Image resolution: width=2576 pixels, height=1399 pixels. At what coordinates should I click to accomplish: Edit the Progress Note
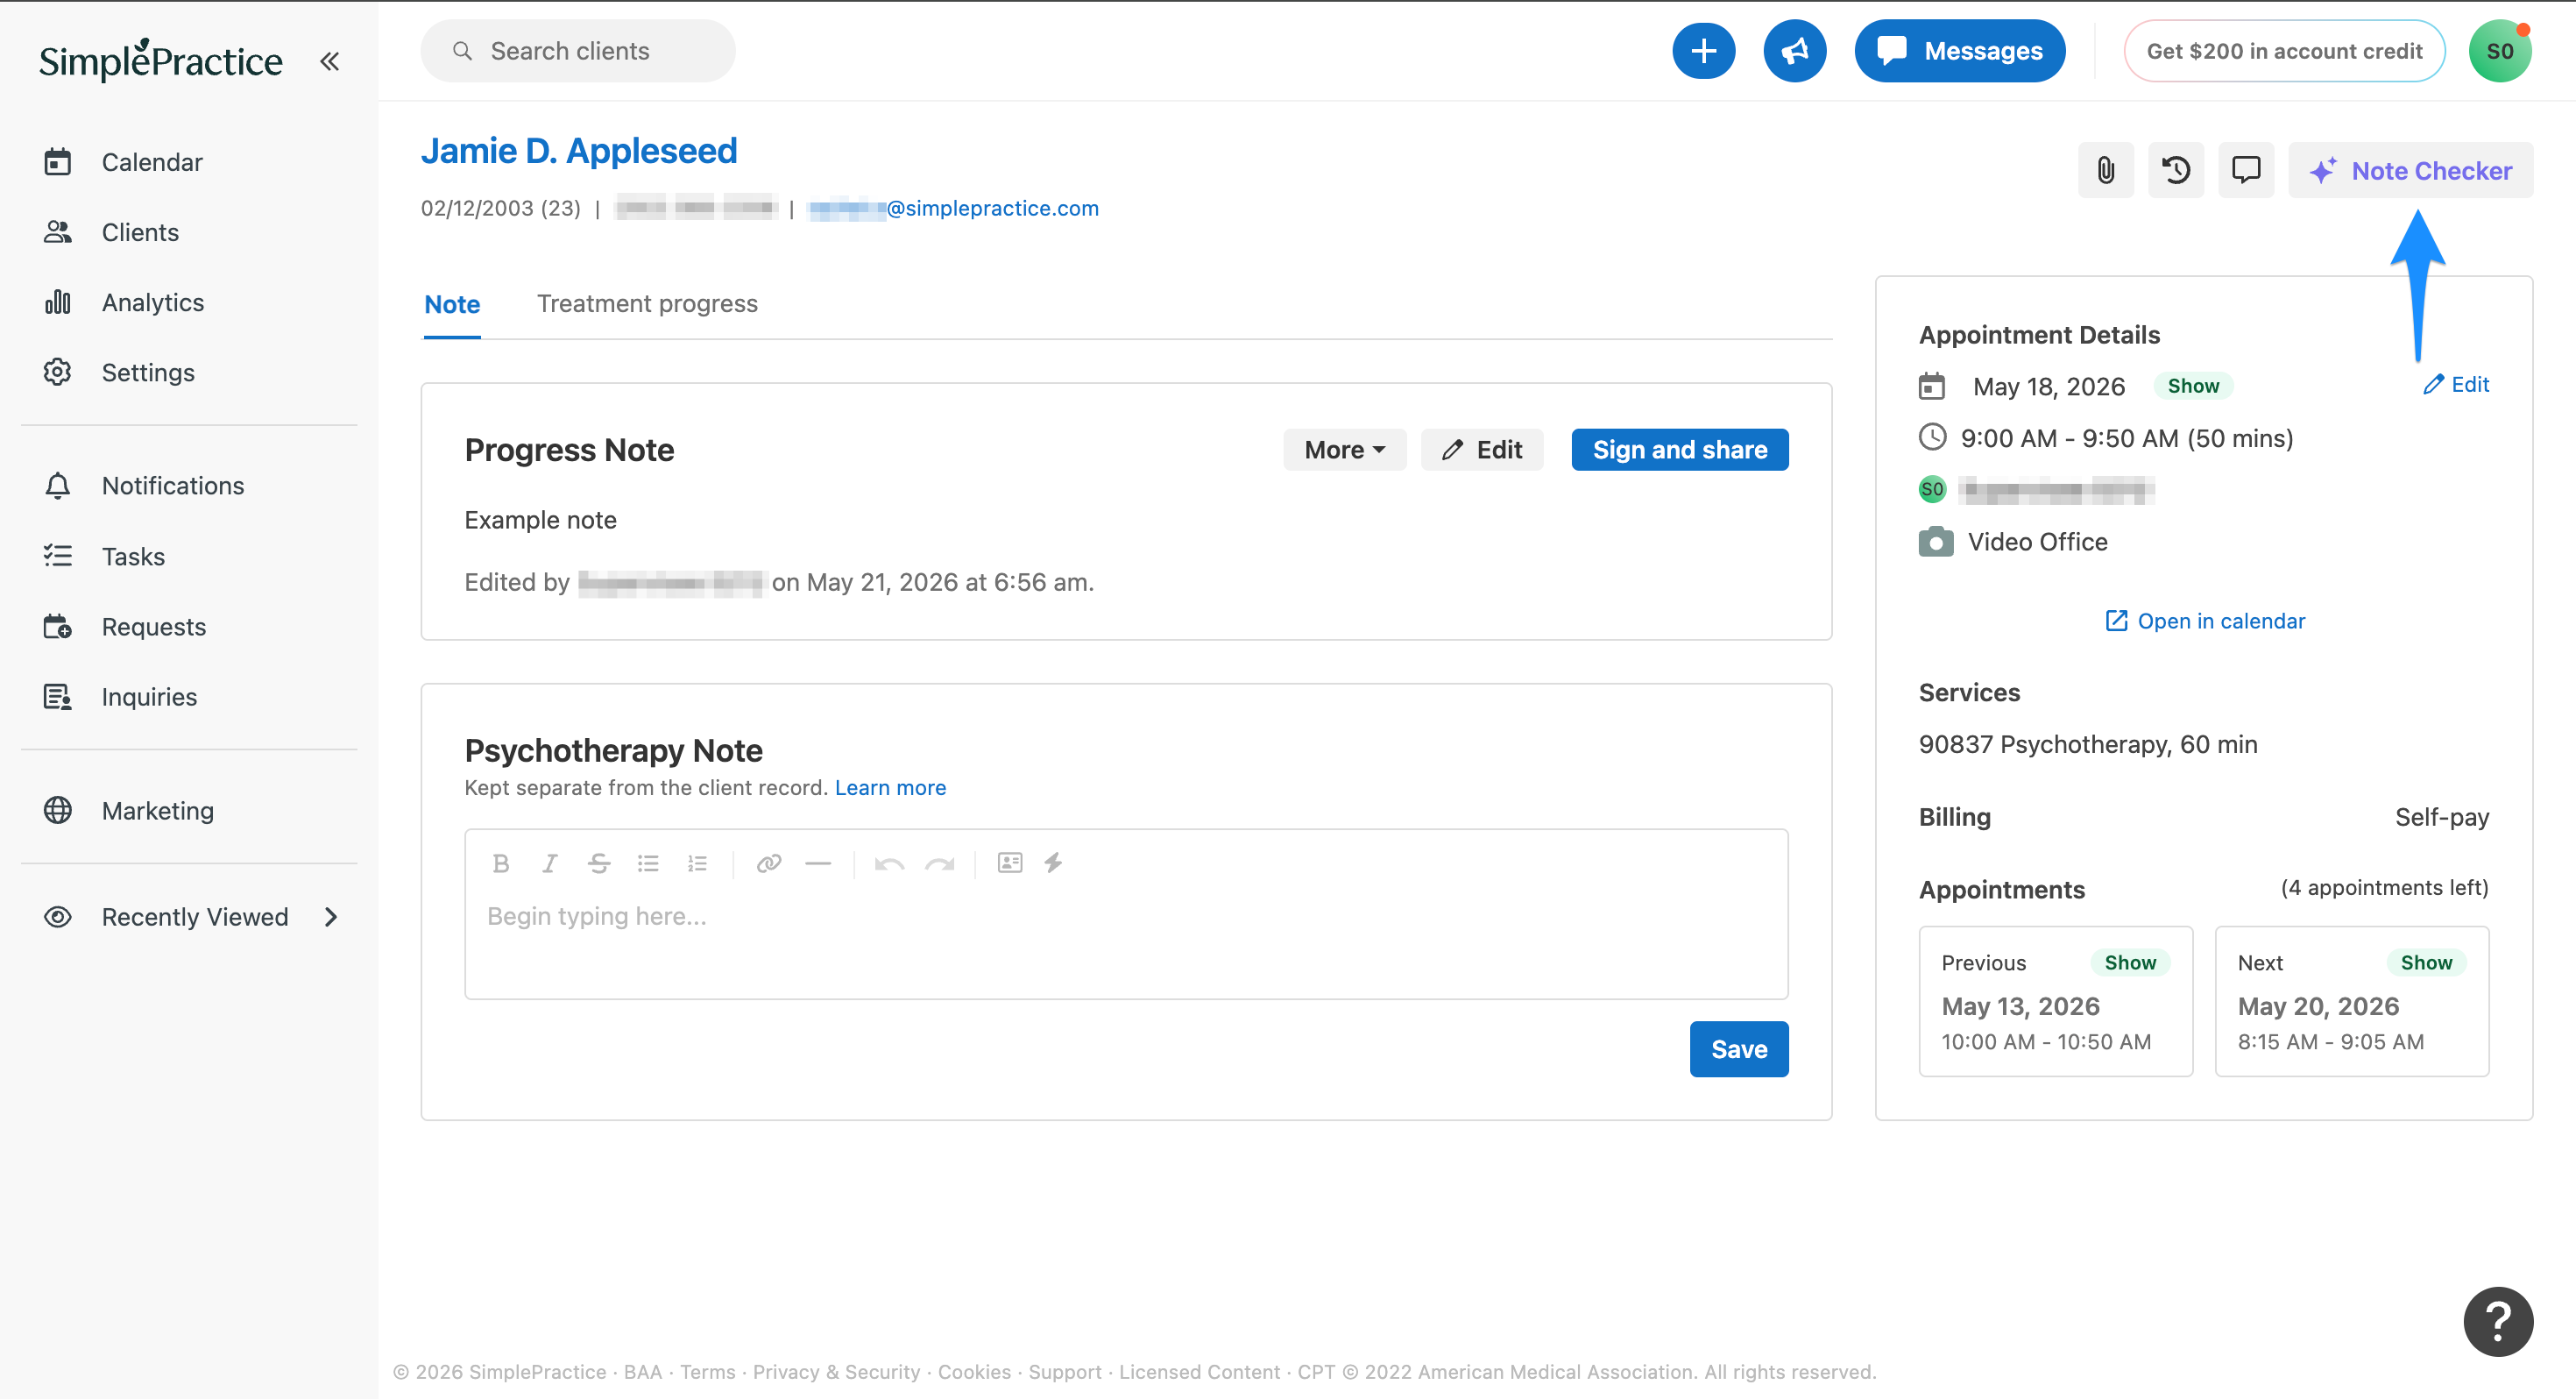point(1481,450)
